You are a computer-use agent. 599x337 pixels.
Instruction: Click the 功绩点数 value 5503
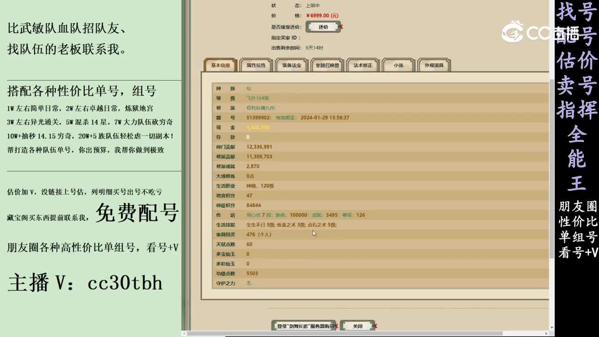pos(252,273)
